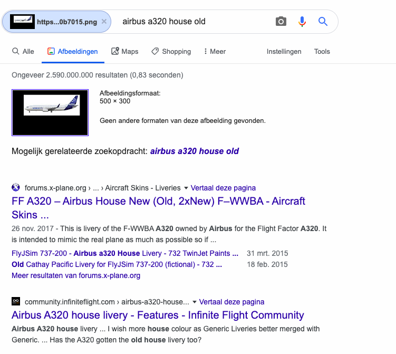The width and height of the screenshot is (396, 354).
Task: Open 'Airbus A320 house livery - Features' result
Action: point(158,315)
